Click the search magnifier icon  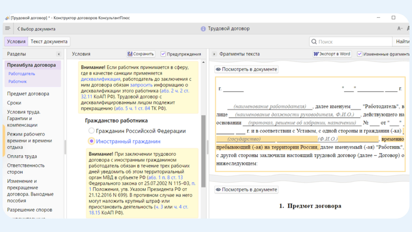tap(314, 42)
